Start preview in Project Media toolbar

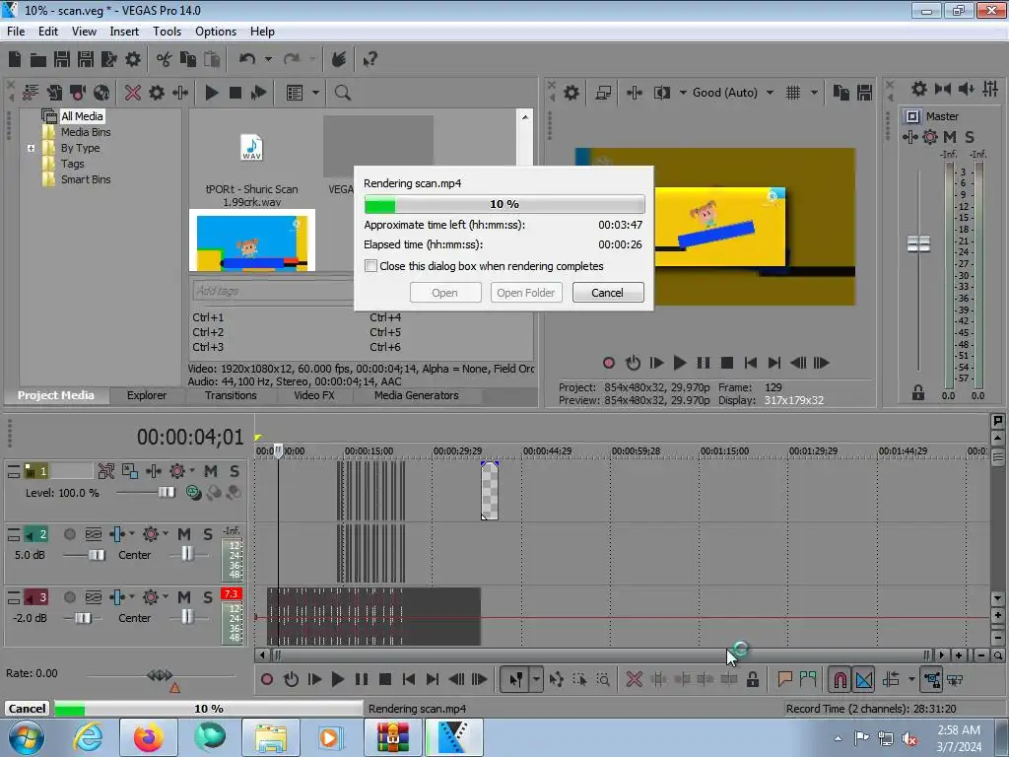click(x=211, y=93)
